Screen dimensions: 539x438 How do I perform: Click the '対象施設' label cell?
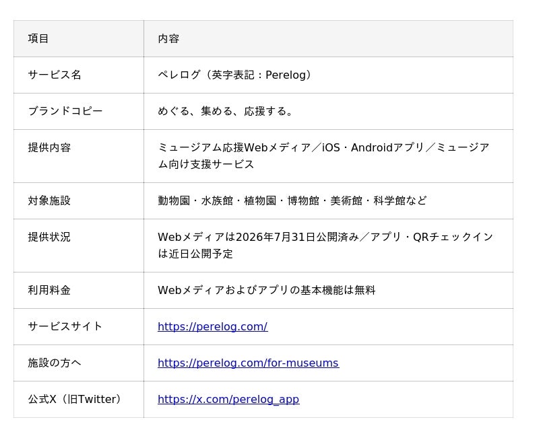pyautogui.click(x=79, y=200)
